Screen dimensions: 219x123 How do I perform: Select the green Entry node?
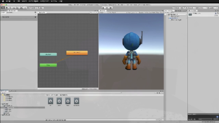pos(48,65)
